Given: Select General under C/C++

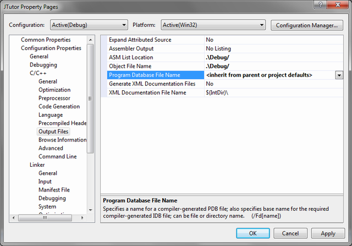Looking at the screenshot, I should (48, 81).
